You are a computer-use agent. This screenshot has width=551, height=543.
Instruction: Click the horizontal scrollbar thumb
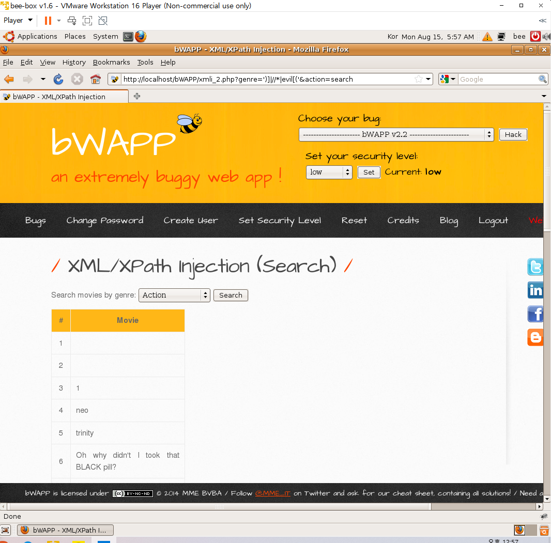(219, 506)
